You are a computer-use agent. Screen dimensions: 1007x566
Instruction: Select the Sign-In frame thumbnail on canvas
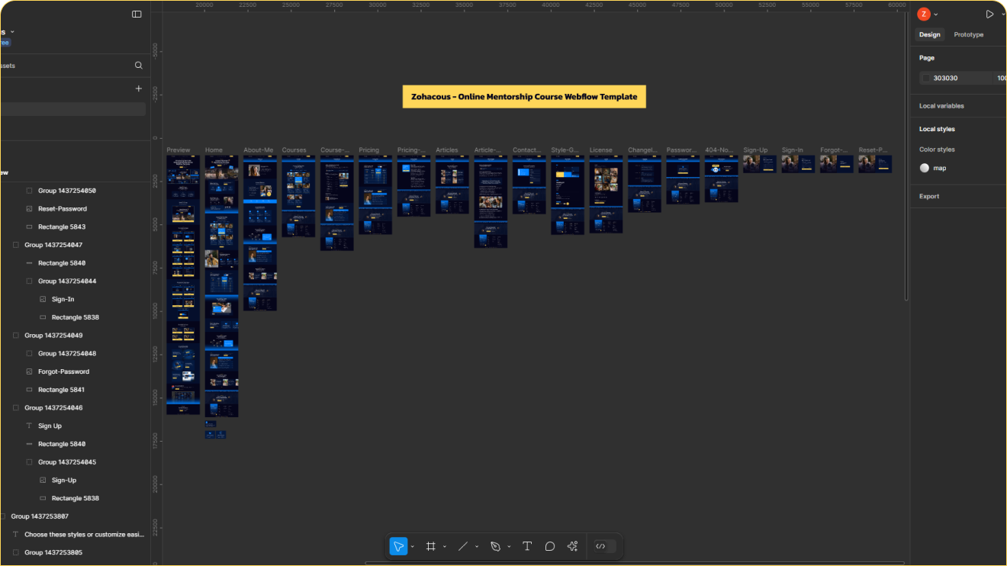[x=798, y=164]
